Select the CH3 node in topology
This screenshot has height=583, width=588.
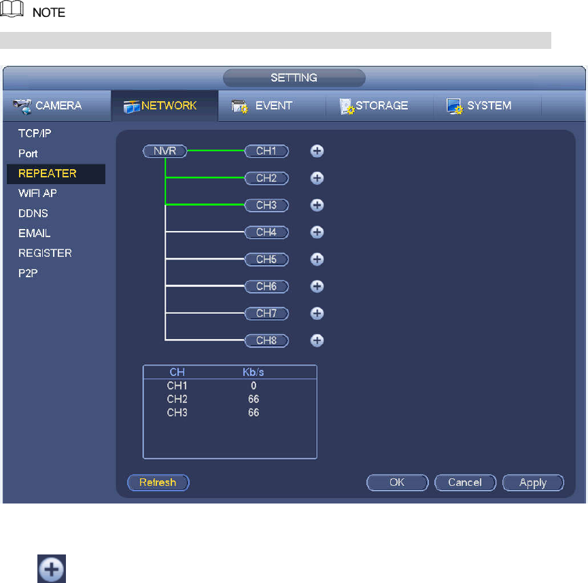[266, 205]
